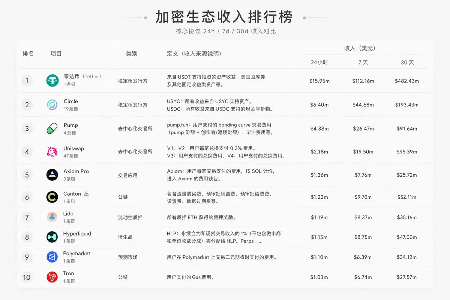The height and width of the screenshot is (300, 450).
Task: Click Canton's 7-day revenue $9.70m
Action: (x=363, y=197)
